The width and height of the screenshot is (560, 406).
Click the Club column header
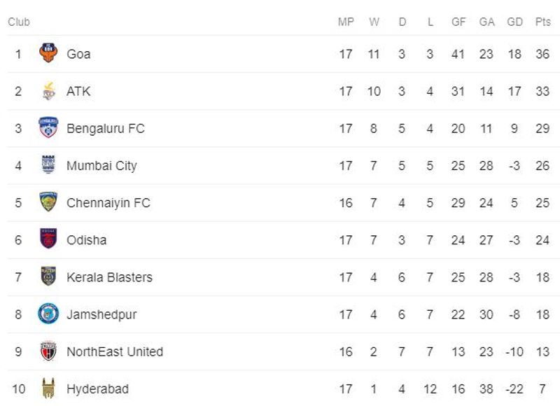[x=19, y=22]
